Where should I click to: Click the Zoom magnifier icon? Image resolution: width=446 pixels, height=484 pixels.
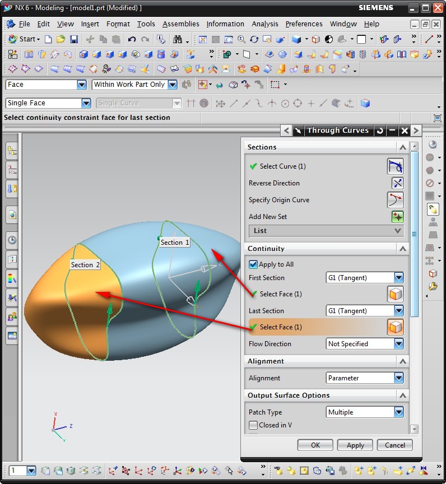[241, 39]
